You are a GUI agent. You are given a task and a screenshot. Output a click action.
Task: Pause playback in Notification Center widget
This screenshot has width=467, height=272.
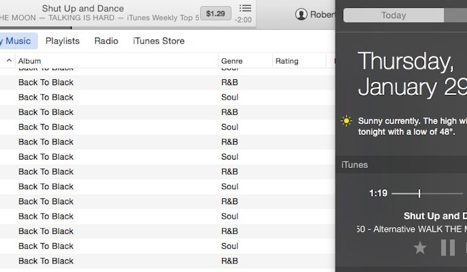pyautogui.click(x=448, y=248)
